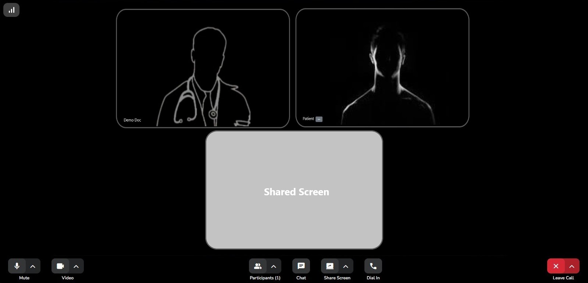588x283 pixels.
Task: Click the ellipsis badge beside Patient name
Action: point(319,119)
